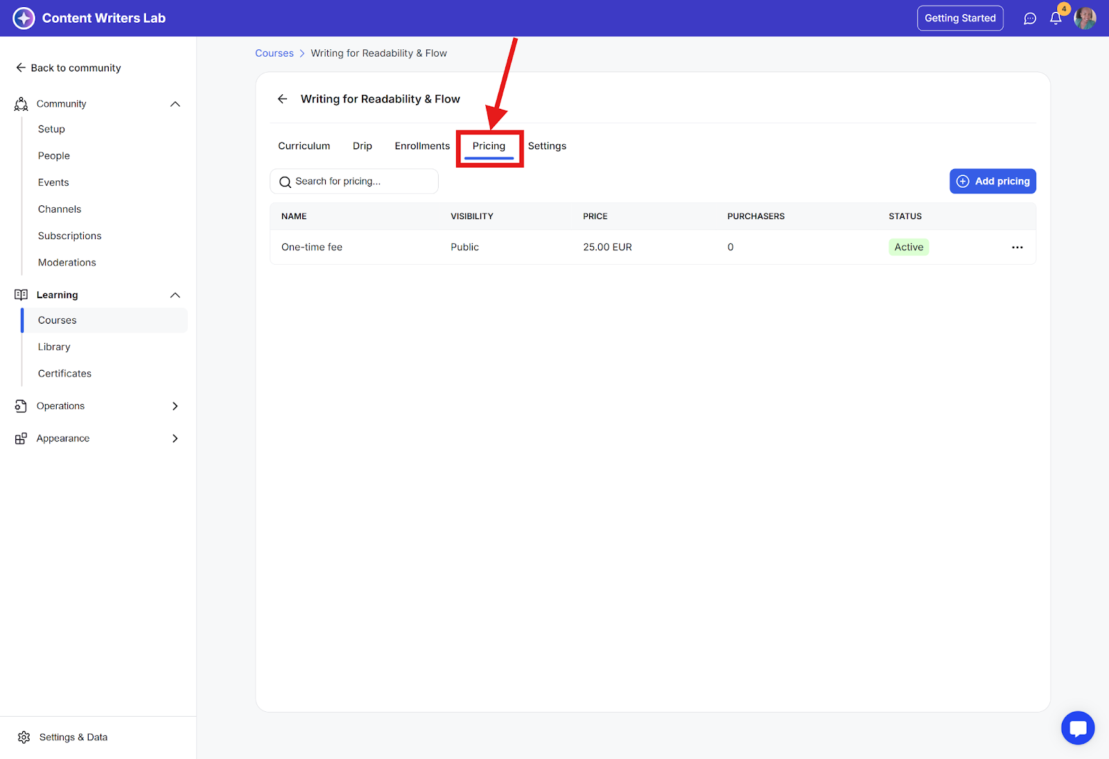The image size is (1109, 759).
Task: Open the support chat widget
Action: (x=1077, y=728)
